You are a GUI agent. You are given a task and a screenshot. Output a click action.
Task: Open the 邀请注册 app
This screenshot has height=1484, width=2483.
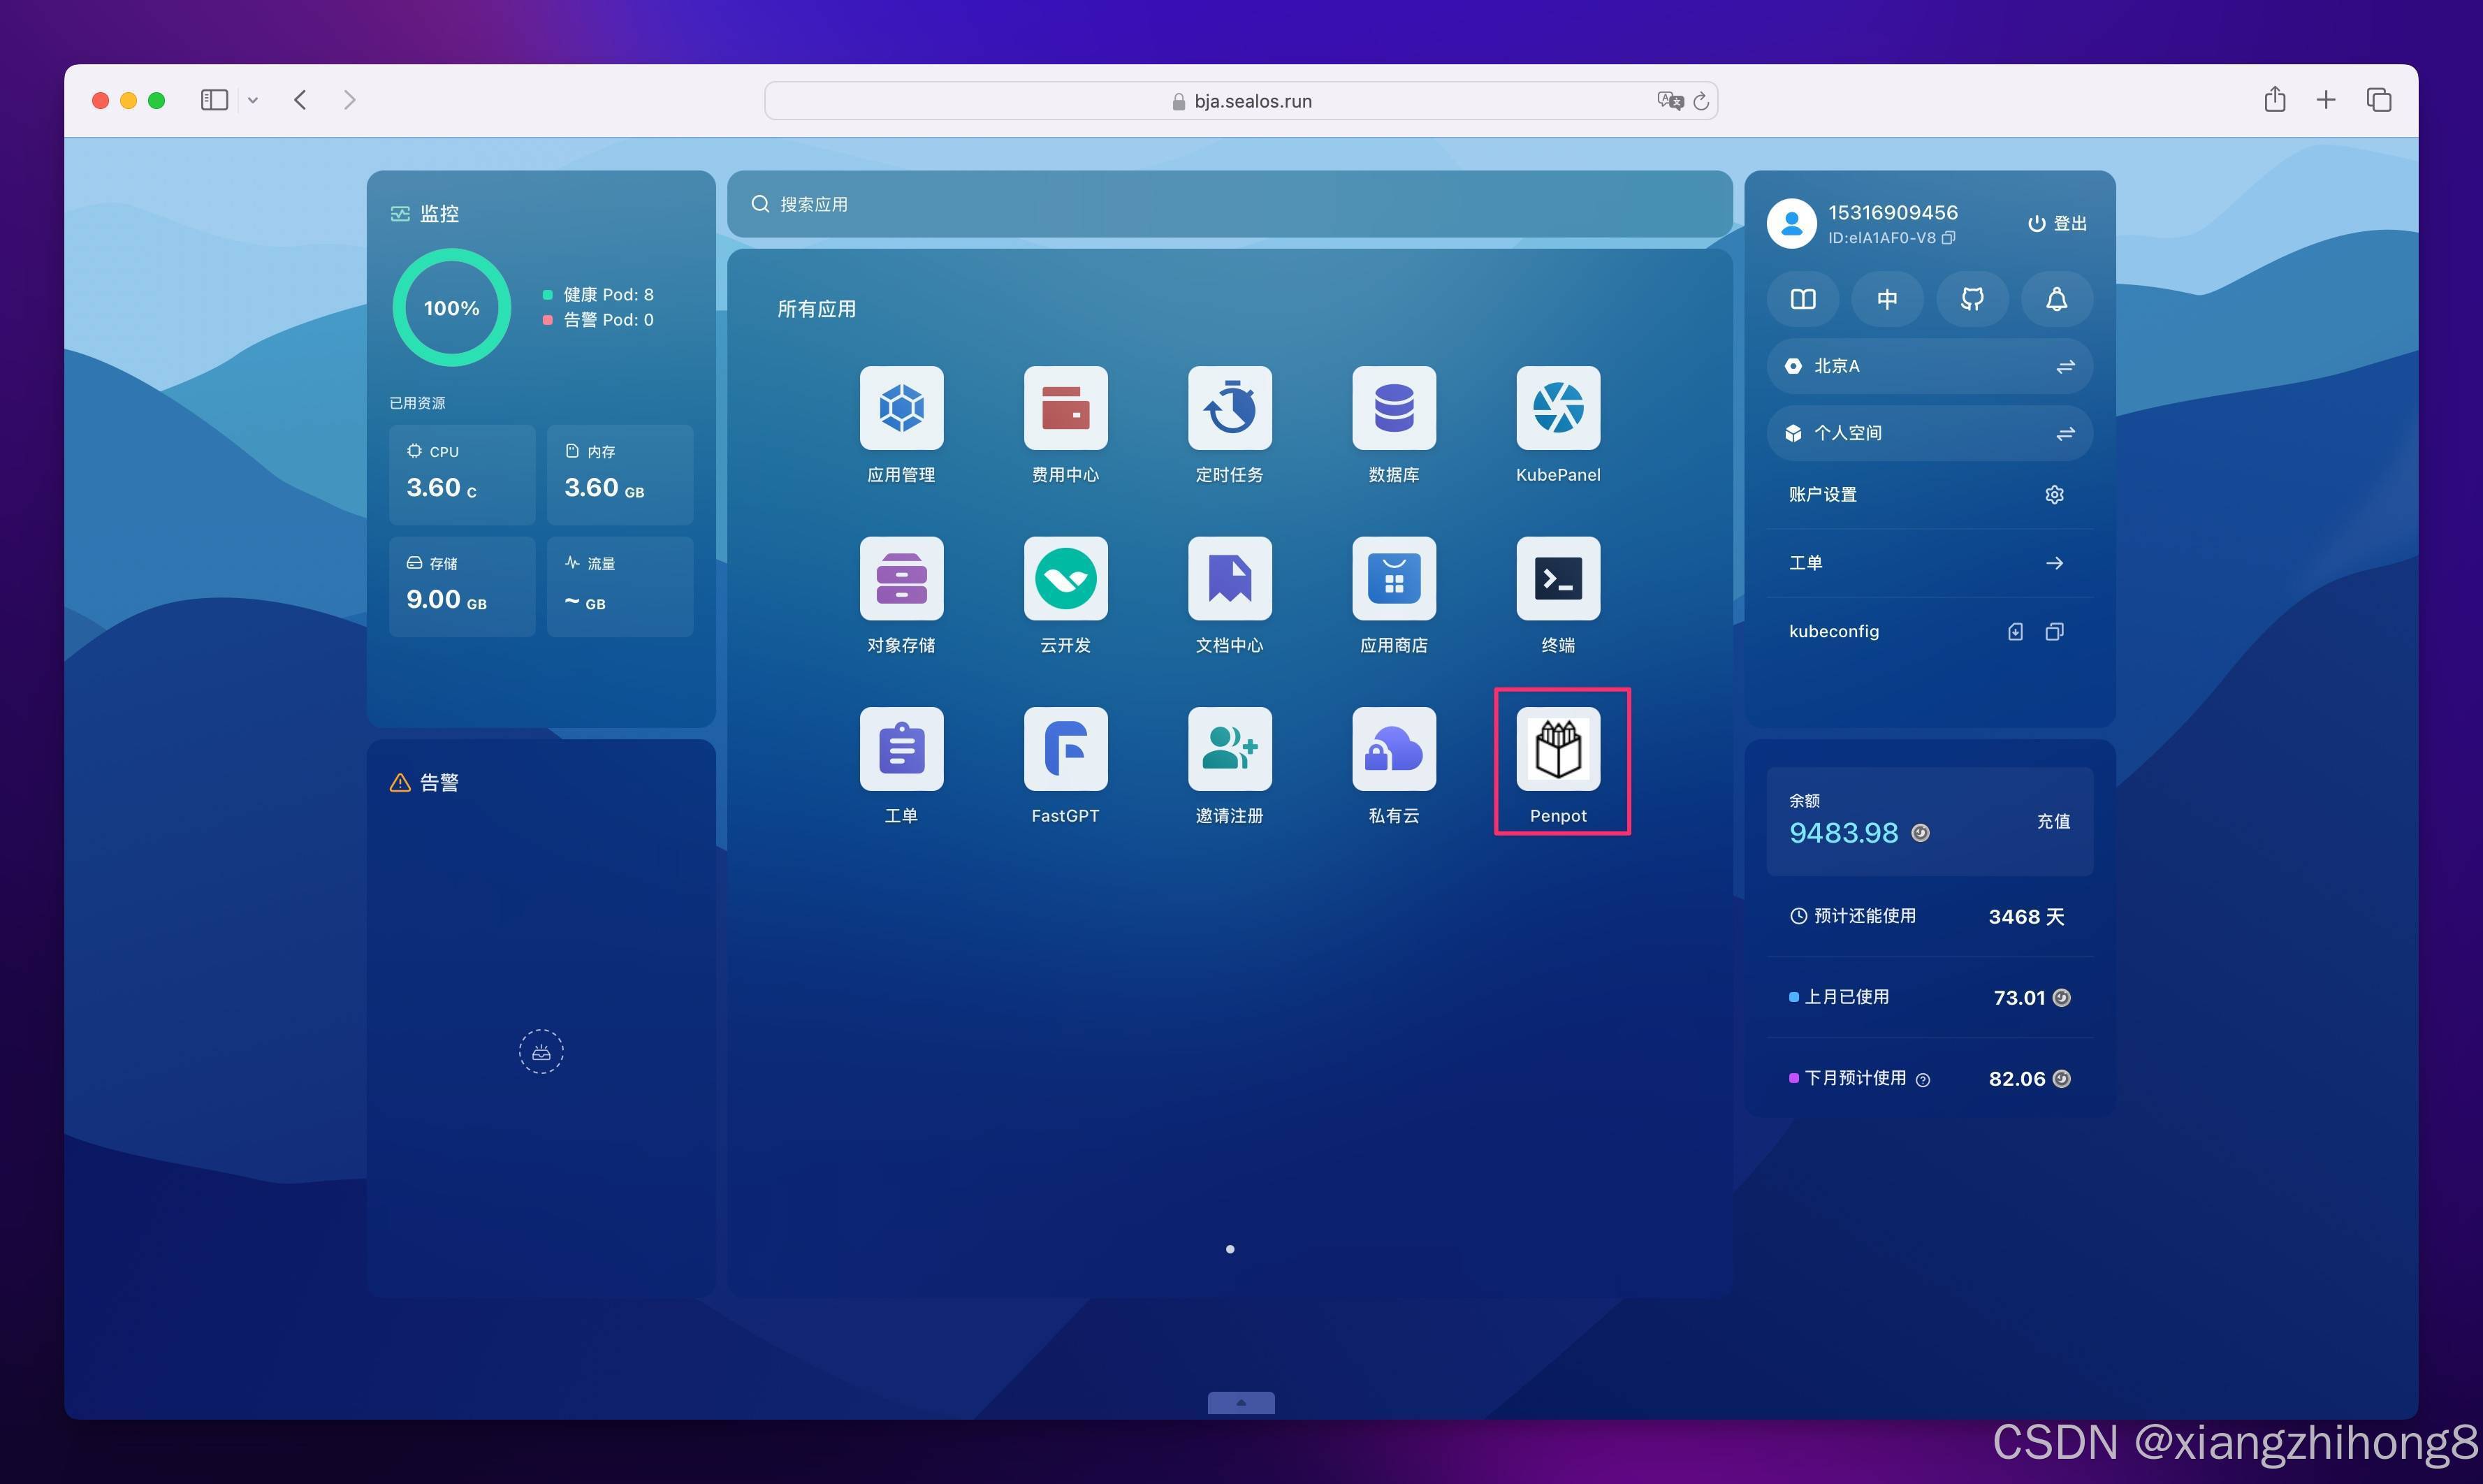click(x=1229, y=749)
